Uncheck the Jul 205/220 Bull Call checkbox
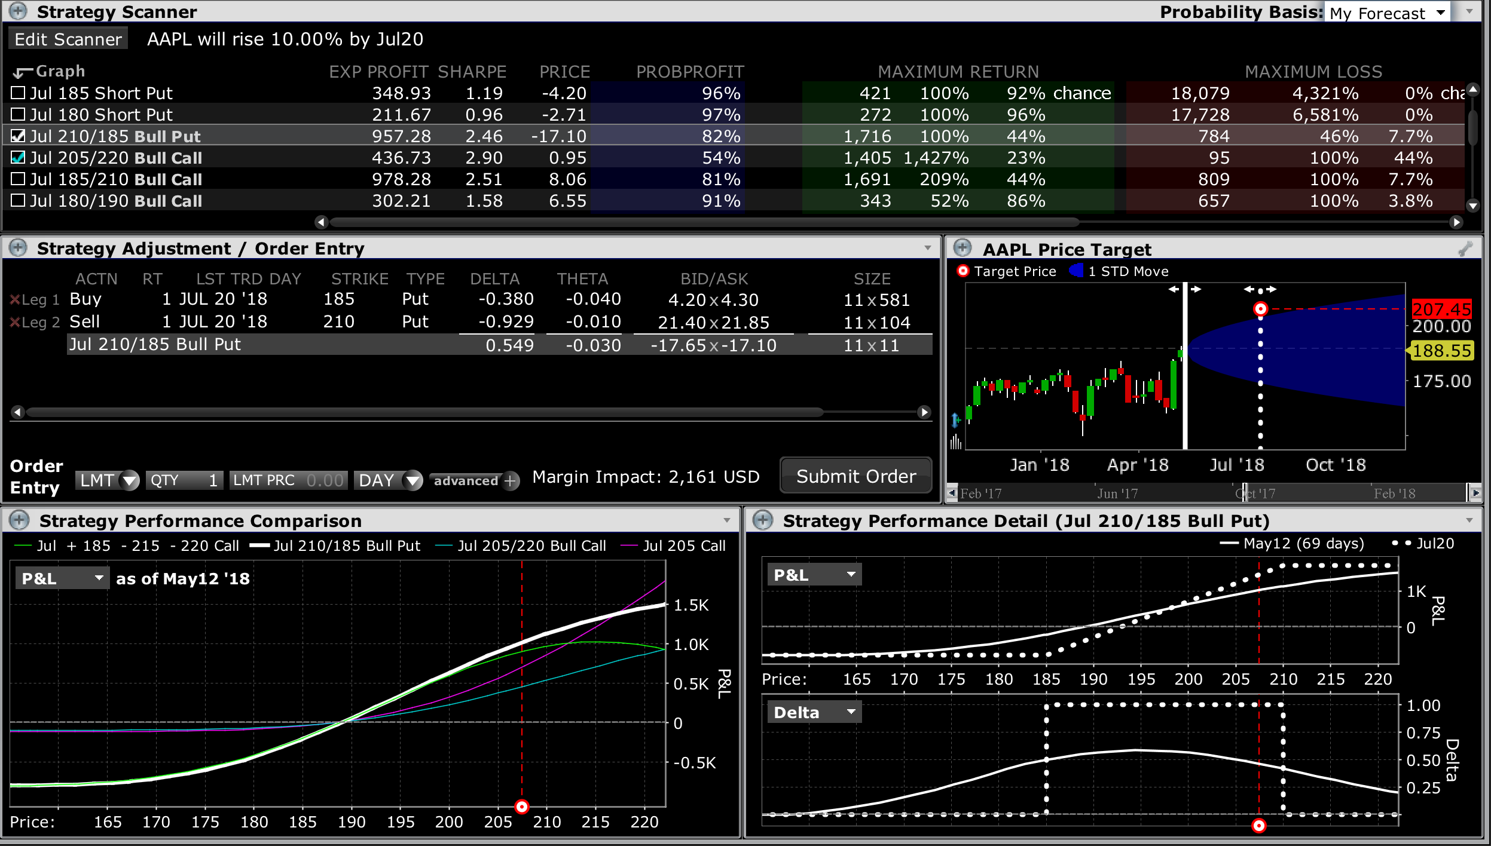This screenshot has height=846, width=1491. tap(19, 157)
